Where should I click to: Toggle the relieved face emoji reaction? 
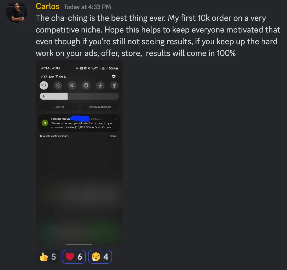tap(100, 257)
